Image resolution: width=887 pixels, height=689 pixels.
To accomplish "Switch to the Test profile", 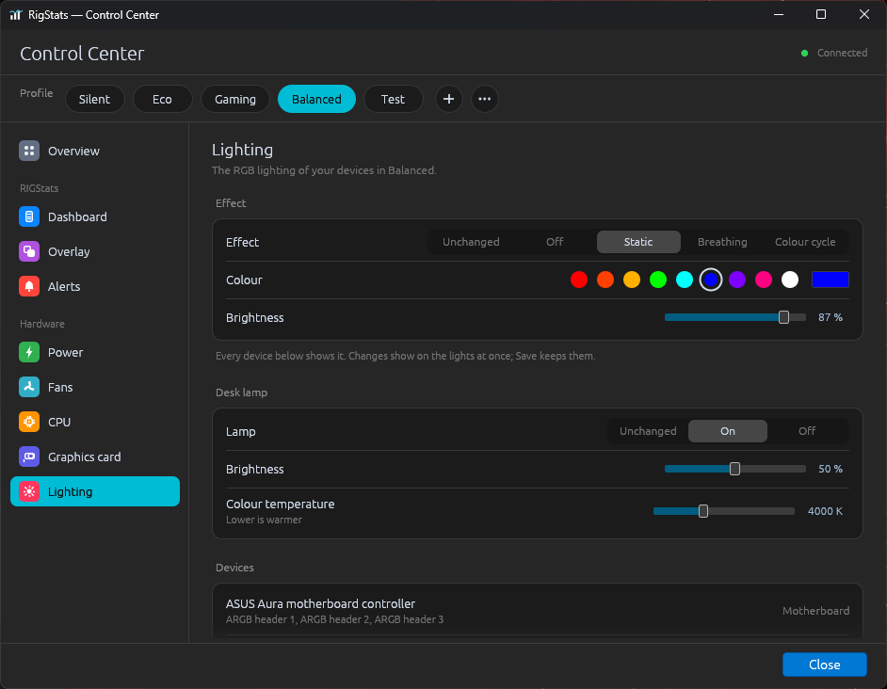I will (x=394, y=99).
